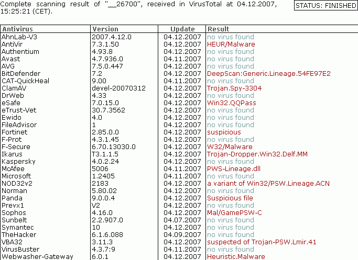This screenshot has width=358, height=260.
Task: Click ClamAV version devel-20070312
Action: (x=119, y=88)
